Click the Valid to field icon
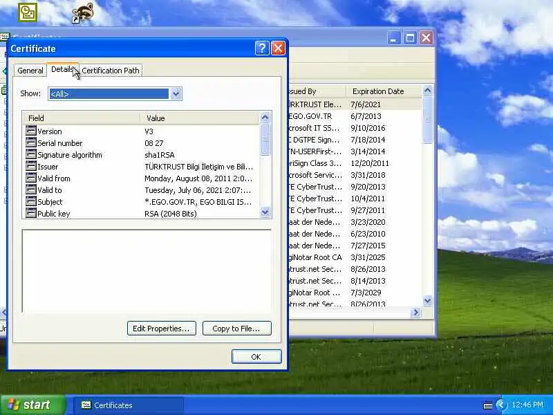The height and width of the screenshot is (415, 553). (x=31, y=190)
